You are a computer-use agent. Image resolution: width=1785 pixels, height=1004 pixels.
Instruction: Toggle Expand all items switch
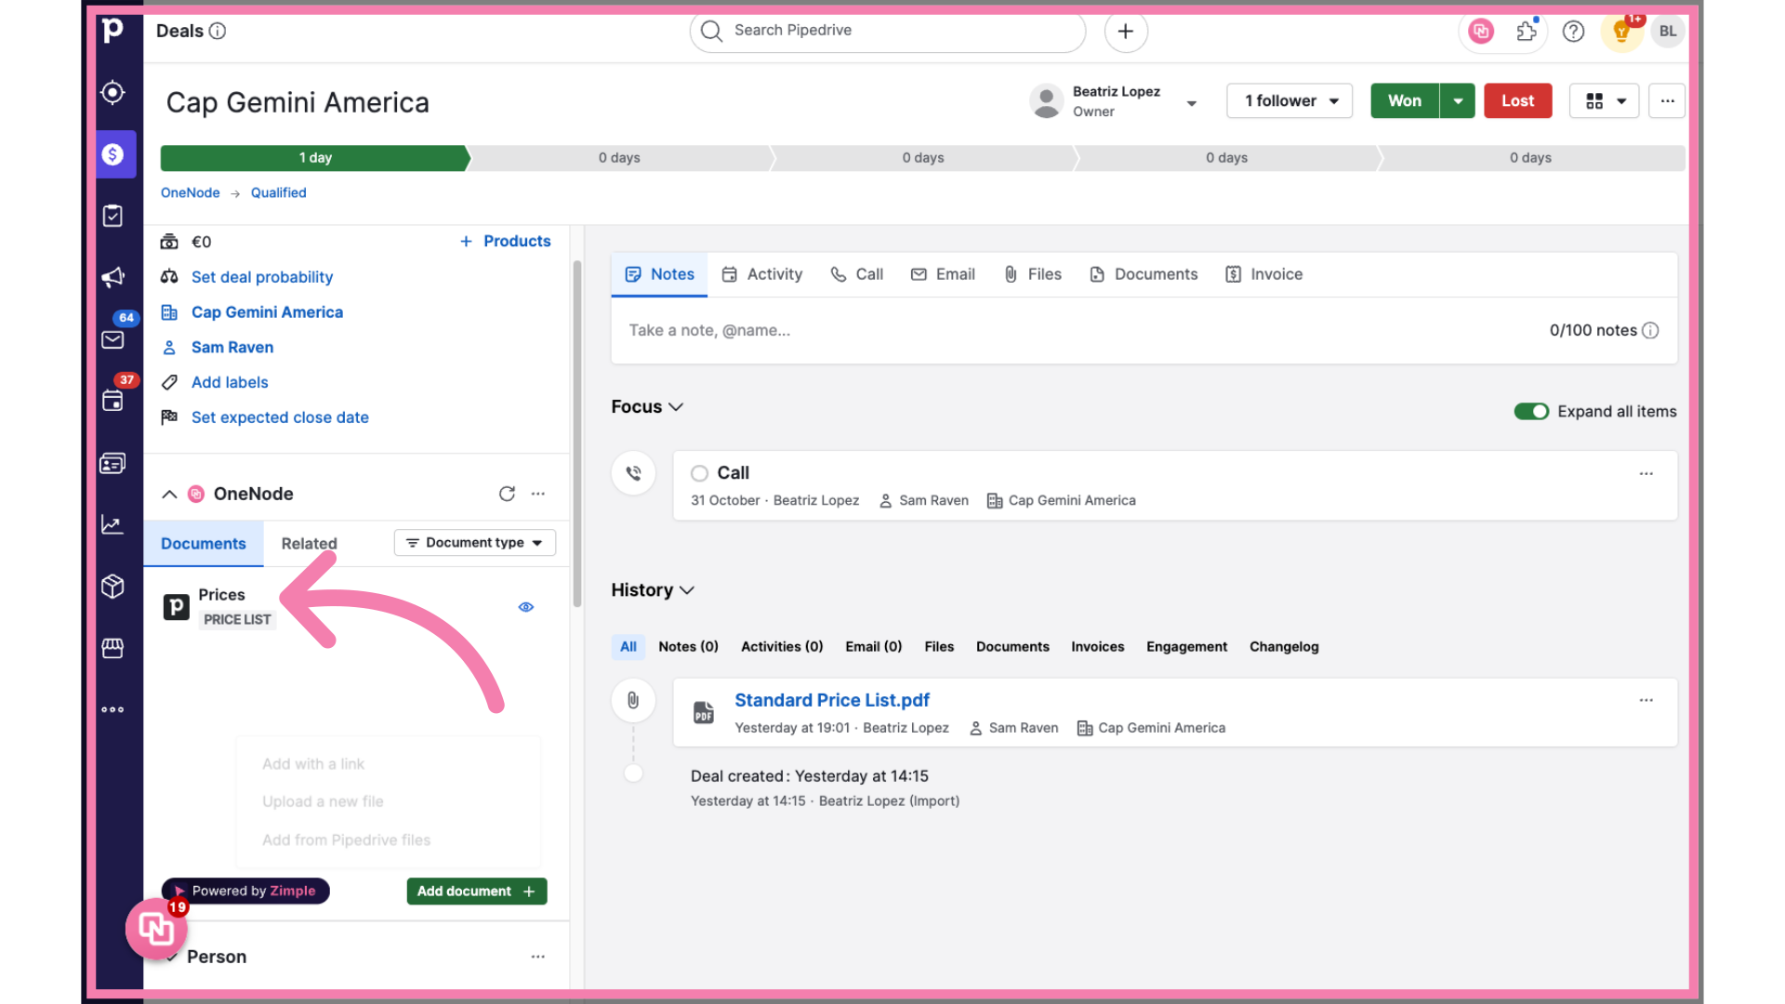(x=1530, y=411)
